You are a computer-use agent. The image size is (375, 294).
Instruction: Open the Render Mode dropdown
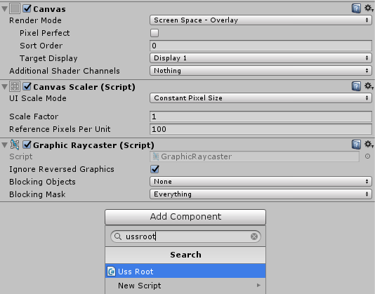[261, 20]
